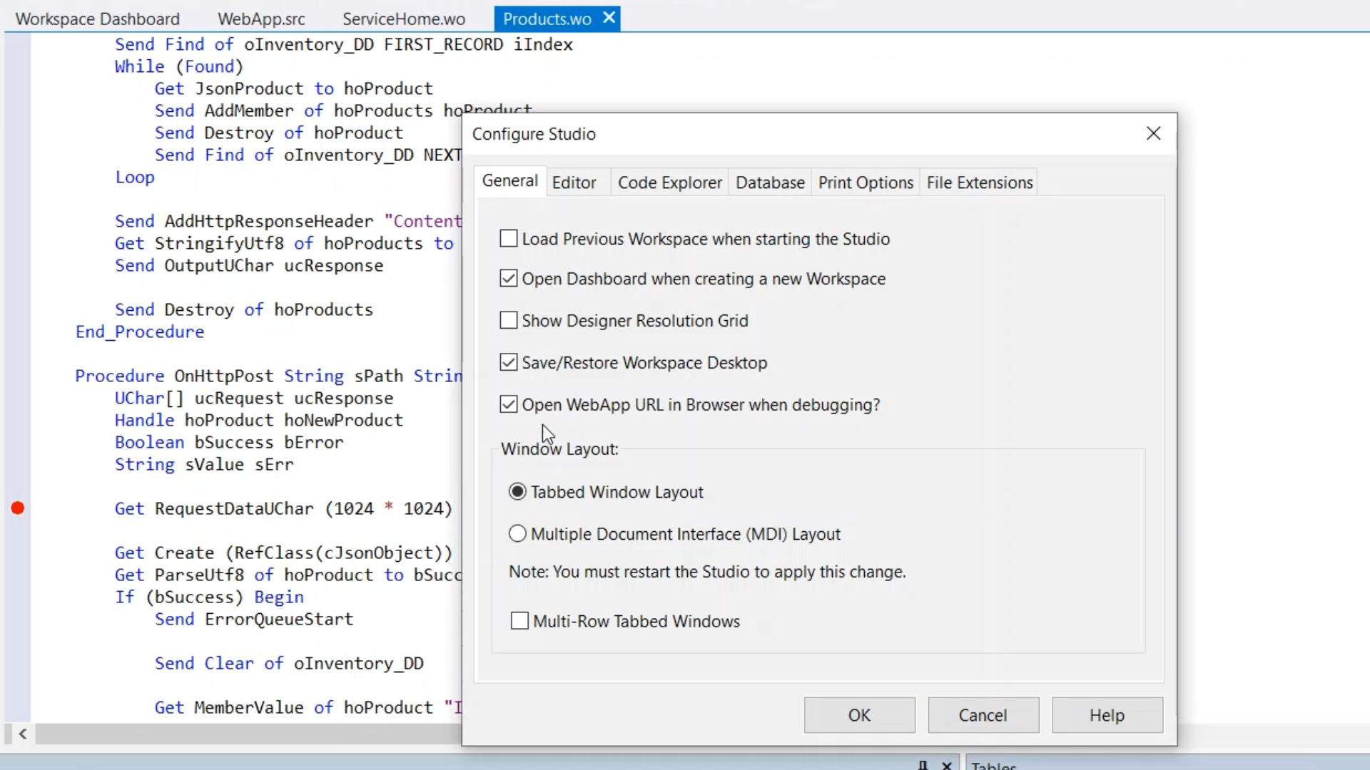The height and width of the screenshot is (770, 1370).
Task: Disable Save/Restore Workspace Desktop option
Action: 509,362
